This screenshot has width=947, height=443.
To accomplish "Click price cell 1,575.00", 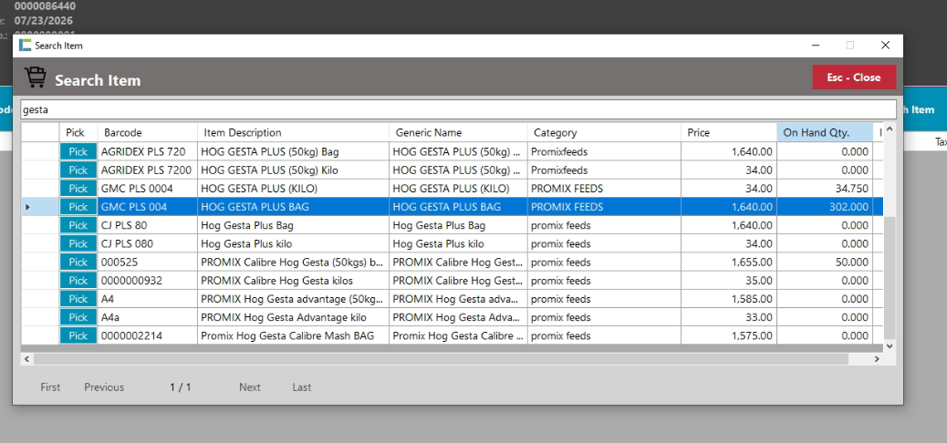I will pos(729,335).
